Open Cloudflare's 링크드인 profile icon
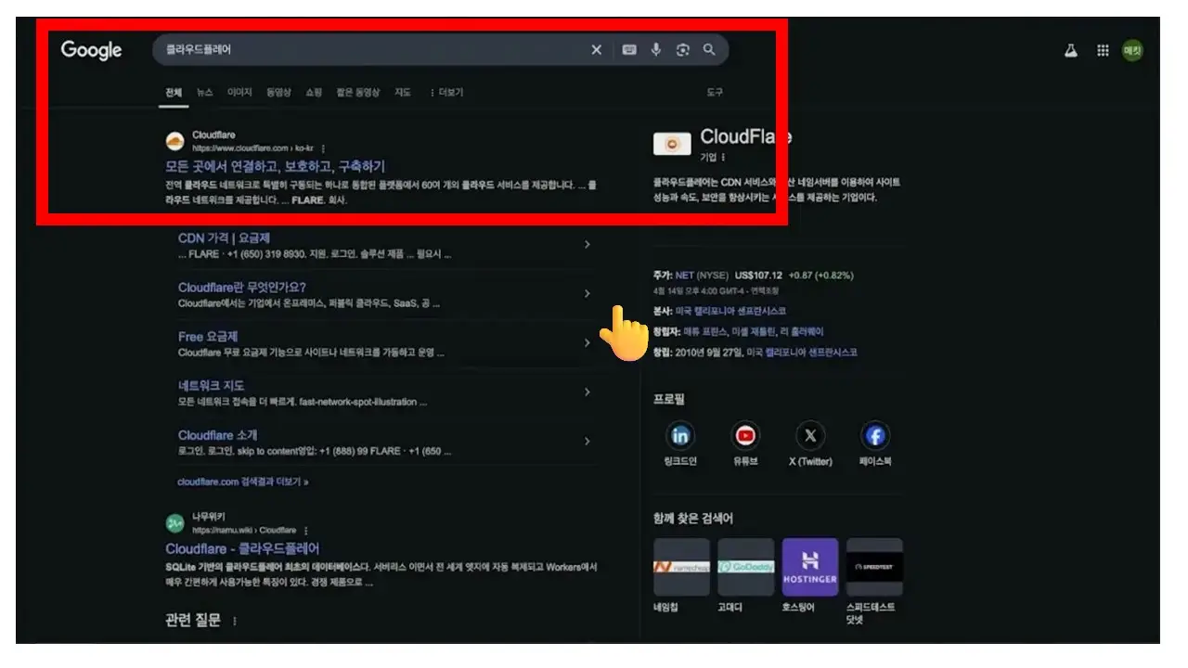Viewport: 1188px width, 668px height. point(680,435)
